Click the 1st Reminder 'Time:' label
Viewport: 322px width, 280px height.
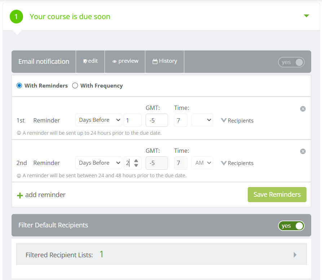point(181,108)
